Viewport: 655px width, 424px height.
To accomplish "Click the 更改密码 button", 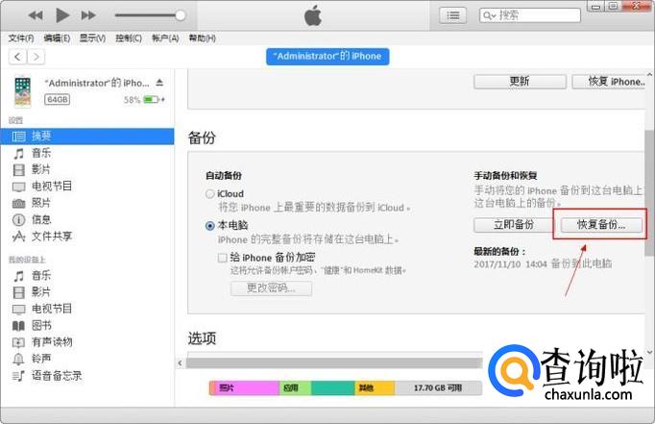I will click(271, 288).
